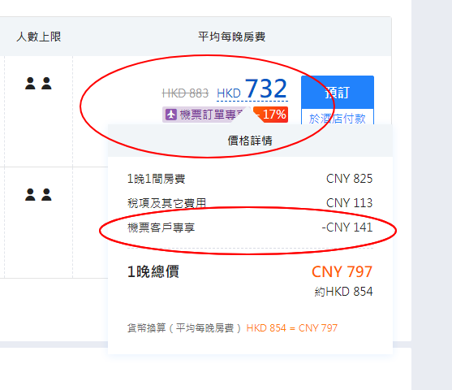Click the 約HKD 854 converted price

point(343,292)
